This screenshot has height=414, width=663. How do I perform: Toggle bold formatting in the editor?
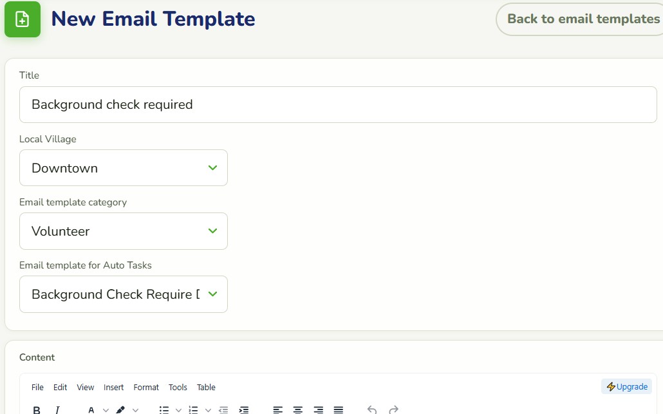37,409
